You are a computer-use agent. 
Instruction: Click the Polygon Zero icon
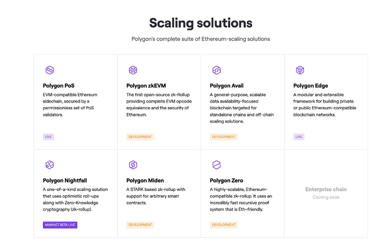(217, 165)
